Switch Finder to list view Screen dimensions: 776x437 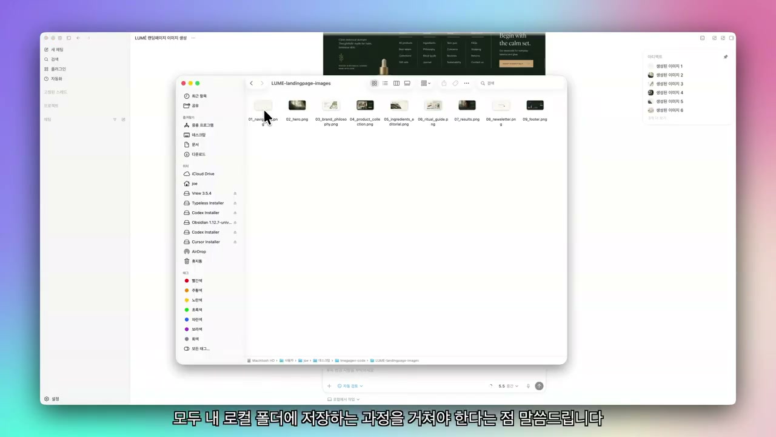tap(385, 83)
